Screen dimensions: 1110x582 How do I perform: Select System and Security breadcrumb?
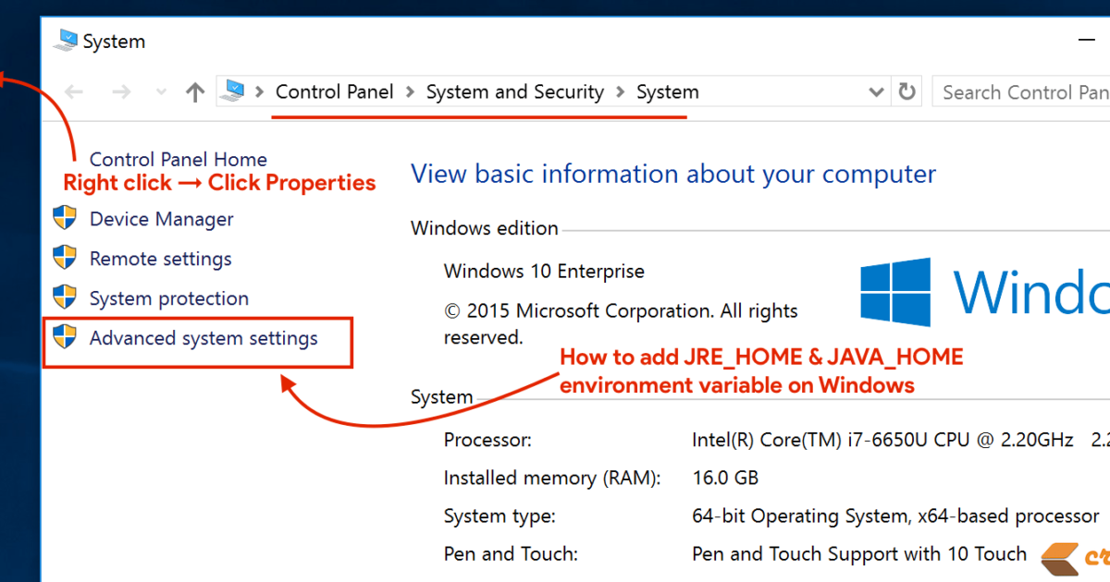pyautogui.click(x=514, y=92)
